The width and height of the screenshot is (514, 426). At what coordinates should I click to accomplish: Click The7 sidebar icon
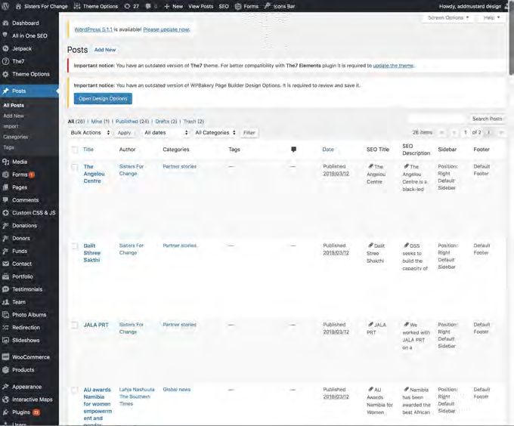click(x=5, y=61)
